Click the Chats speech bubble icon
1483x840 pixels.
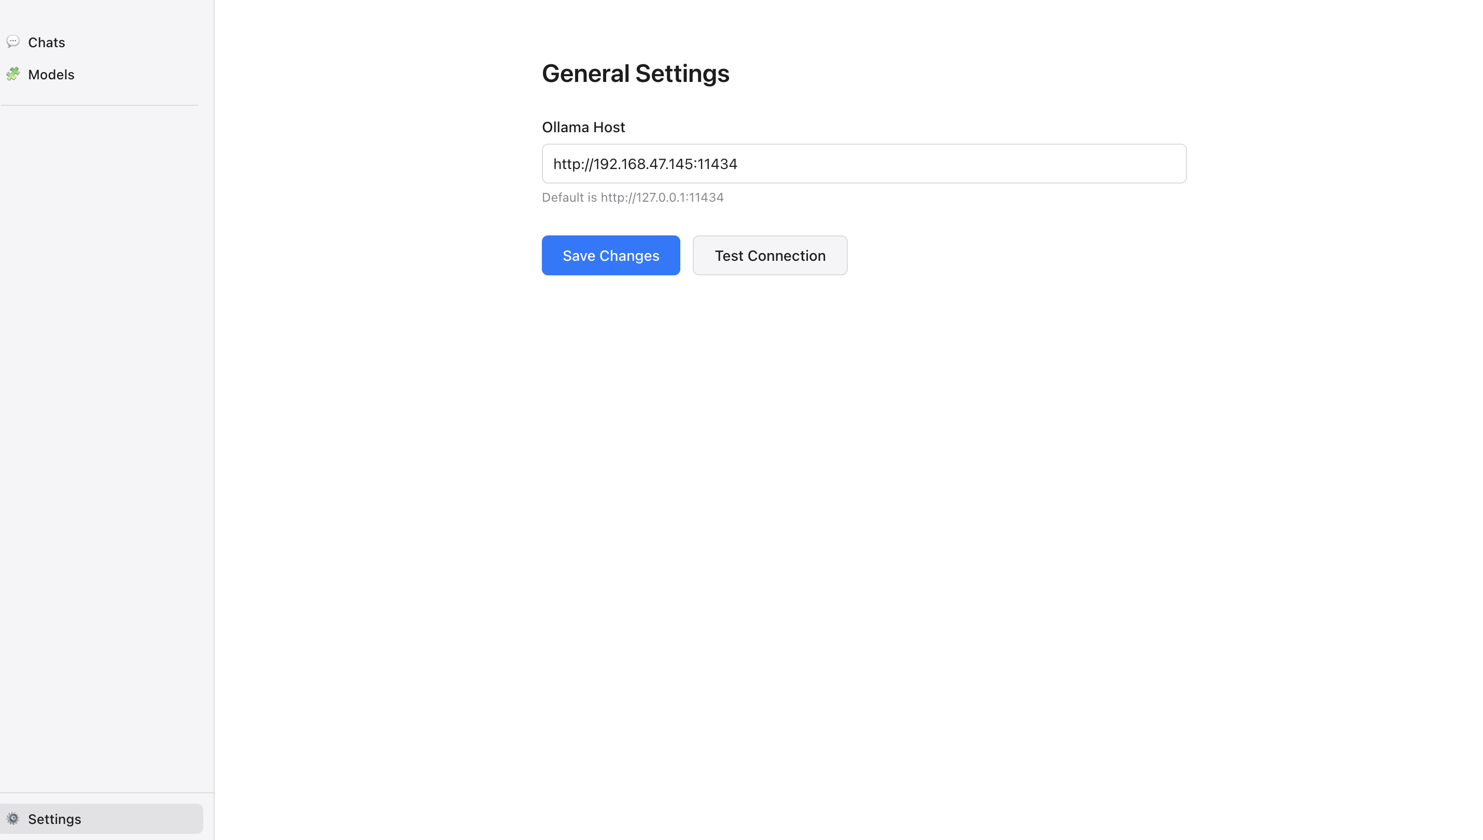pyautogui.click(x=12, y=41)
